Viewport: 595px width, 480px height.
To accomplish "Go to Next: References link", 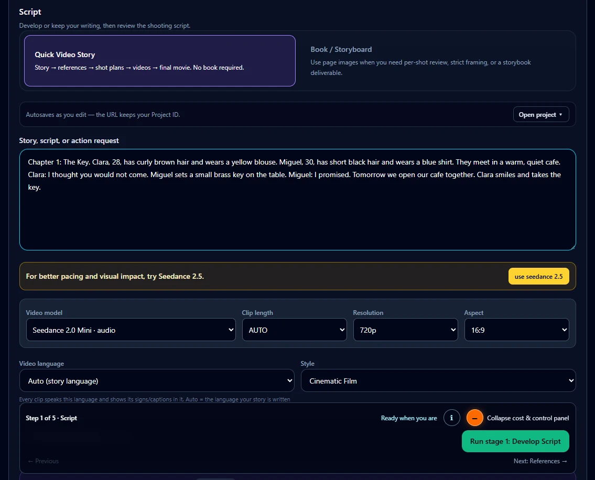I will (x=540, y=461).
